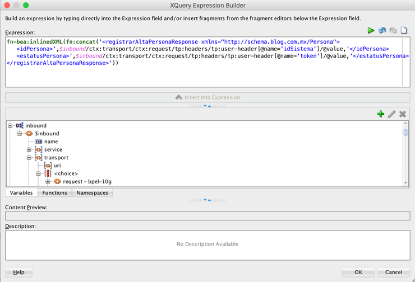Click the green plus add icon

click(x=381, y=114)
